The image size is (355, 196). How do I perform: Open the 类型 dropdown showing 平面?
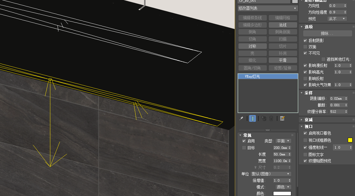[x=283, y=141]
